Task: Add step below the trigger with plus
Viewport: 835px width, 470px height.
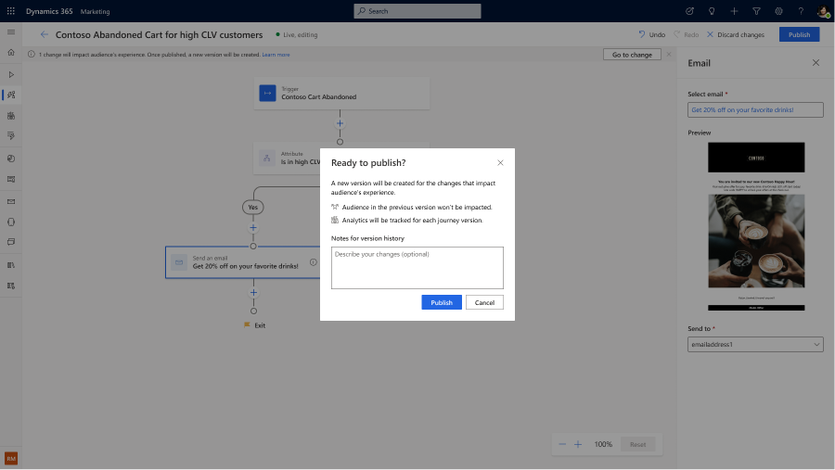Action: tap(340, 123)
